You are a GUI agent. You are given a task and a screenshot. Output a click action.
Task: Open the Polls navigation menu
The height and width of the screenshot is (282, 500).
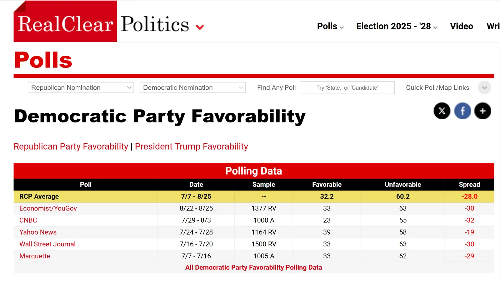(x=330, y=26)
